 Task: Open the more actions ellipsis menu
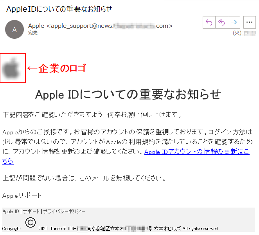(250, 22)
